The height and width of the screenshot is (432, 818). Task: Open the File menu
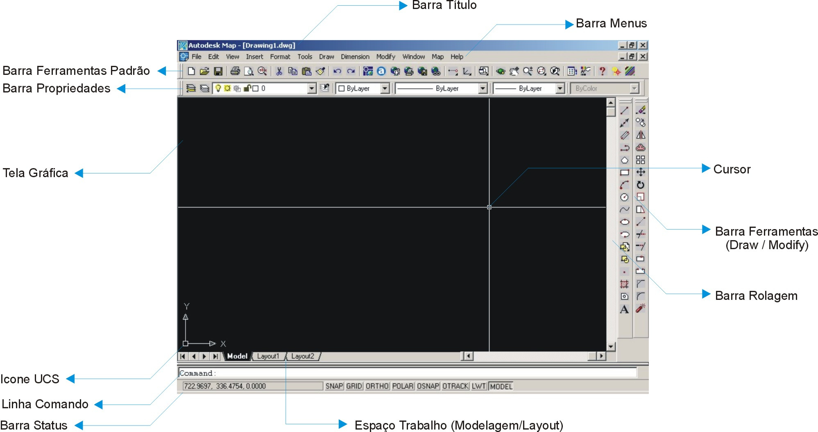click(x=197, y=57)
